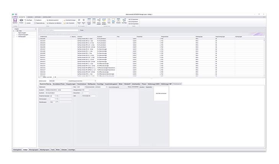Image resolution: width=279 pixels, height=164 pixels.
Task: Select Eigene Gruppen in the tree
Action: (x=22, y=33)
